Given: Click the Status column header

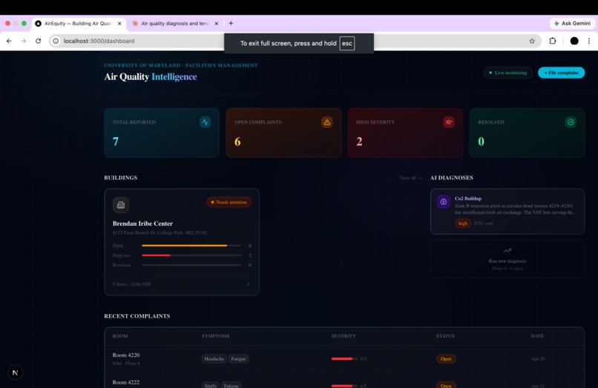Looking at the screenshot, I should [445, 336].
